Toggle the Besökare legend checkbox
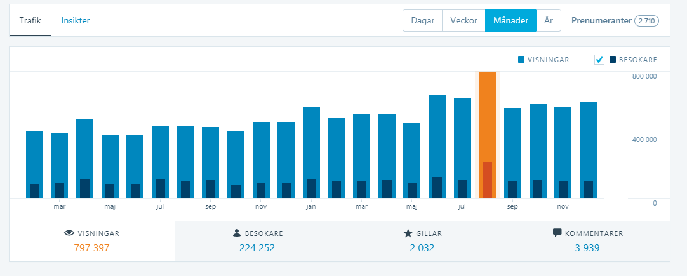Image resolution: width=687 pixels, height=276 pixels. coord(599,60)
